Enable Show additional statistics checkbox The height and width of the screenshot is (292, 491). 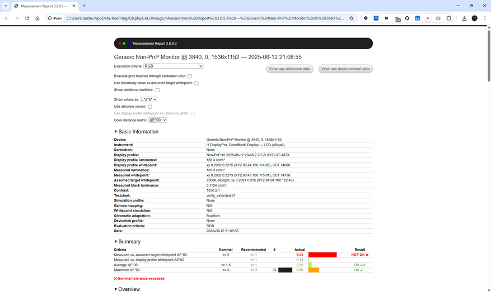click(x=157, y=90)
